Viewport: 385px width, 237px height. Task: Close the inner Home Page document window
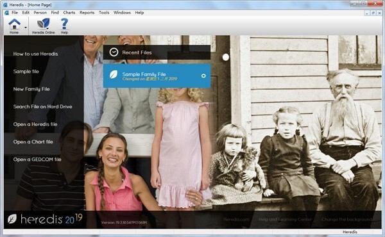(x=379, y=13)
